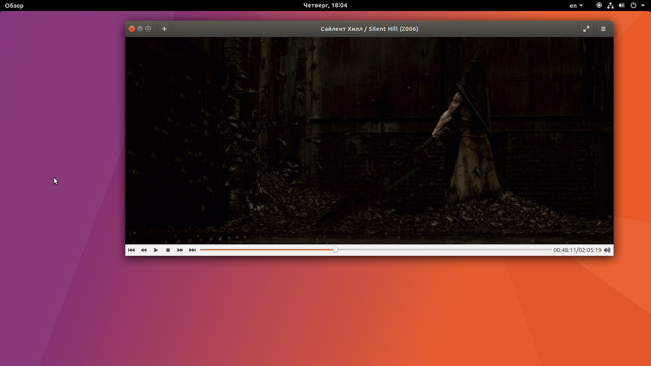Enter fullscreen mode

point(587,28)
